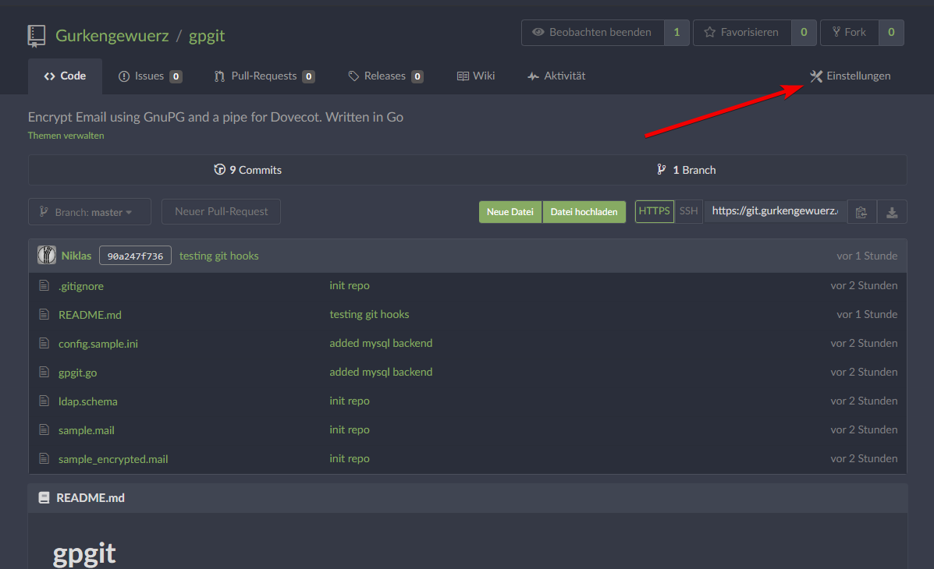This screenshot has height=569, width=934.
Task: Star the repo with Favorisieren button
Action: [741, 33]
